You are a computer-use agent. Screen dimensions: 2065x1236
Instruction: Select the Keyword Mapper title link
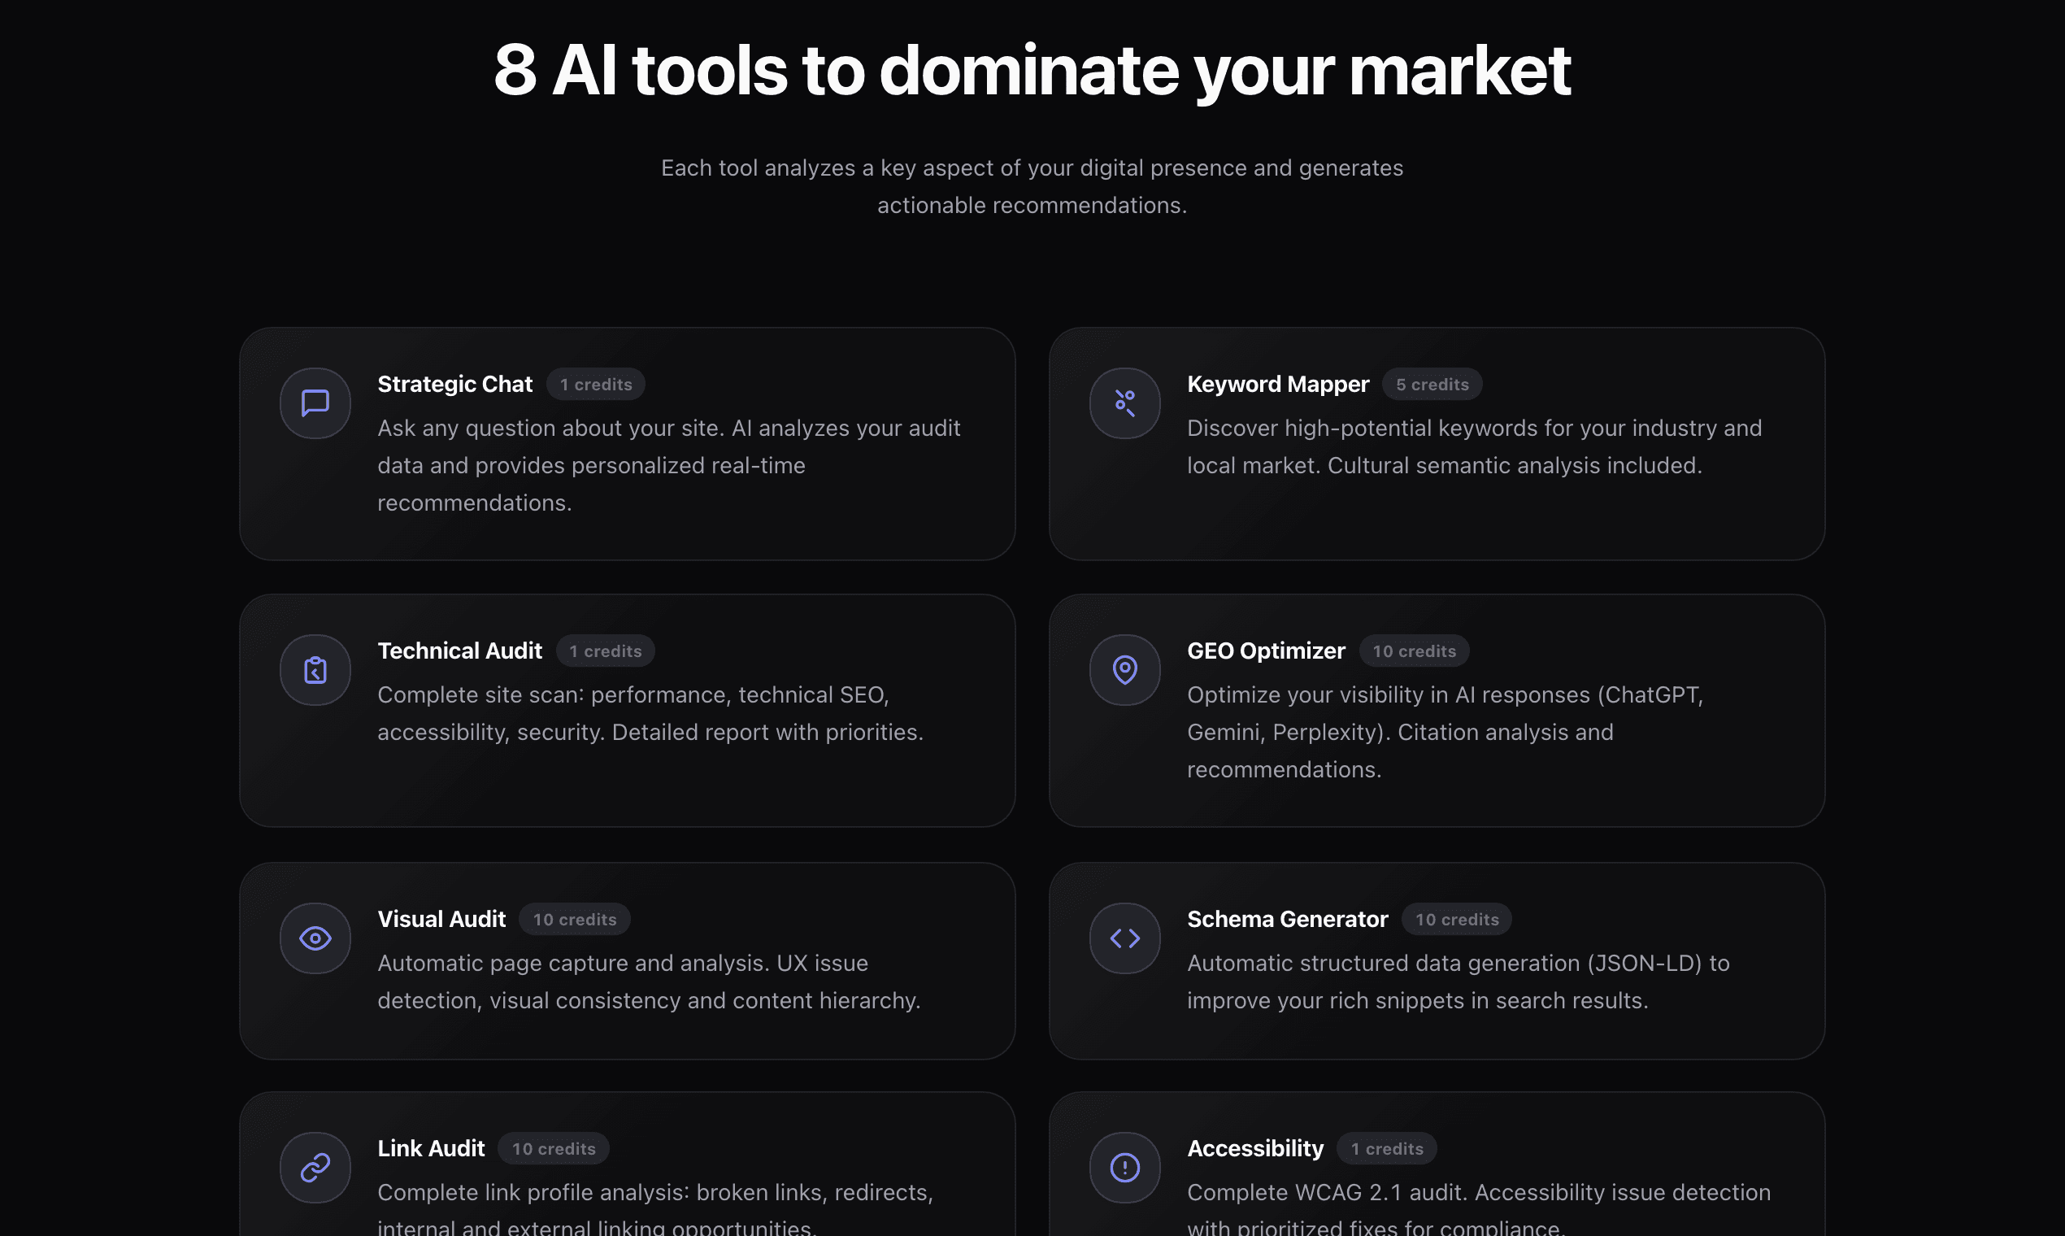pos(1277,384)
